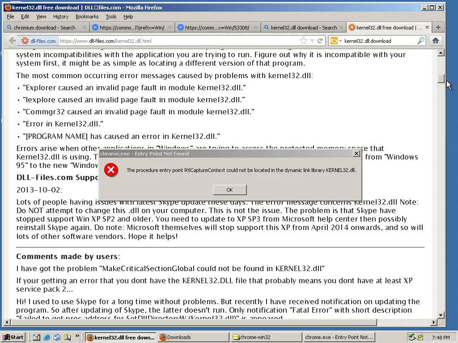
Task: Switch to the tab ending in Win/53308/
Action: pos(217,27)
